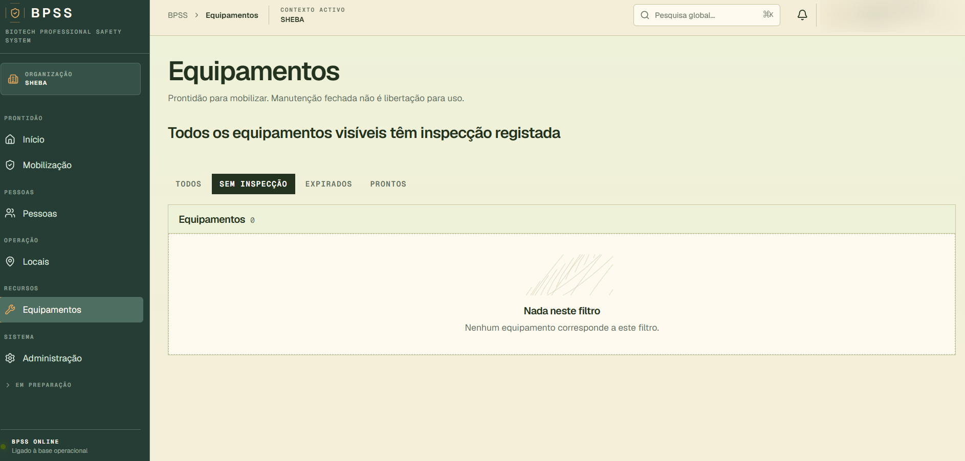Open the Pessoas page
The height and width of the screenshot is (461, 965).
(x=72, y=214)
